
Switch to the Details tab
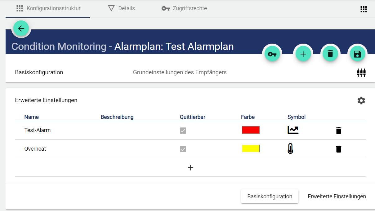coord(121,8)
